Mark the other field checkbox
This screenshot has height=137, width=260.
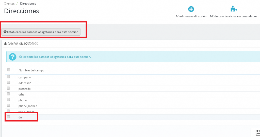(9, 94)
